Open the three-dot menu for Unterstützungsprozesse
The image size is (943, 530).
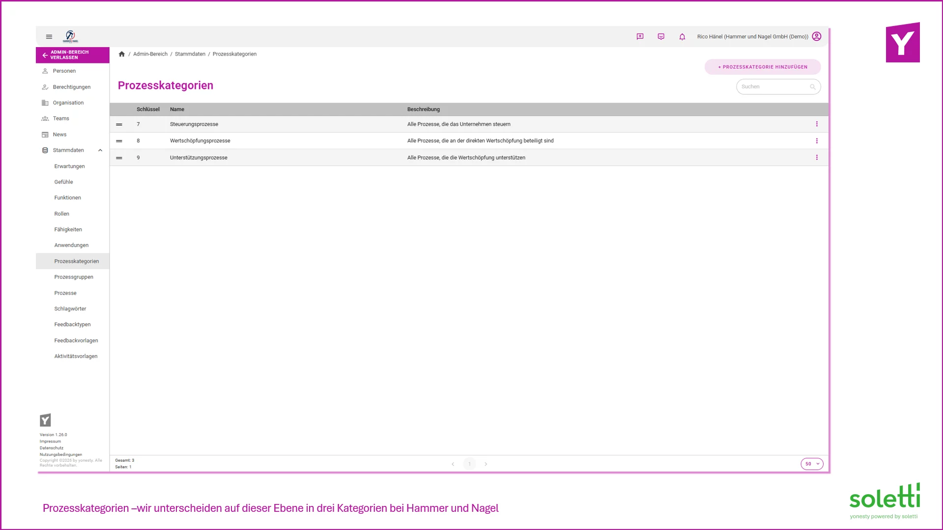tap(817, 158)
